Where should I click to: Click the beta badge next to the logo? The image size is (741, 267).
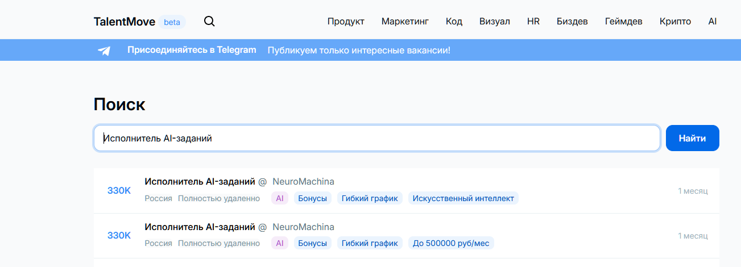coord(172,22)
